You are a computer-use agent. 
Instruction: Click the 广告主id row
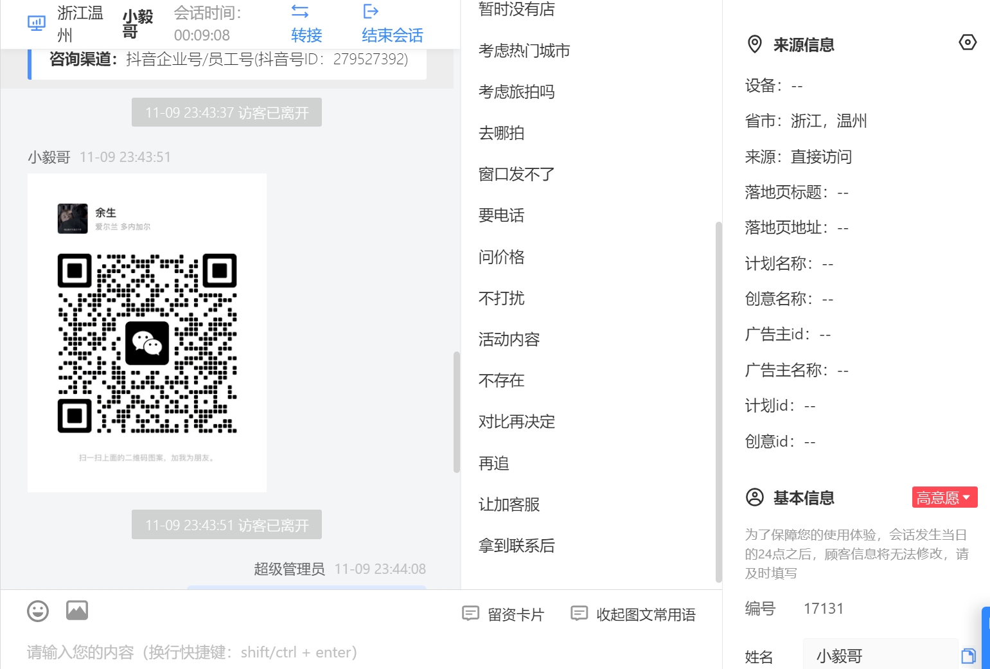[x=788, y=334]
